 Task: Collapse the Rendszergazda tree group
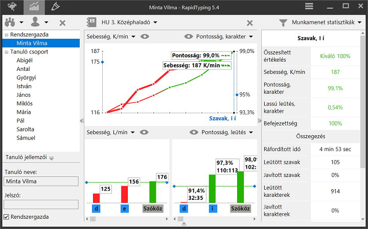[x=7, y=35]
